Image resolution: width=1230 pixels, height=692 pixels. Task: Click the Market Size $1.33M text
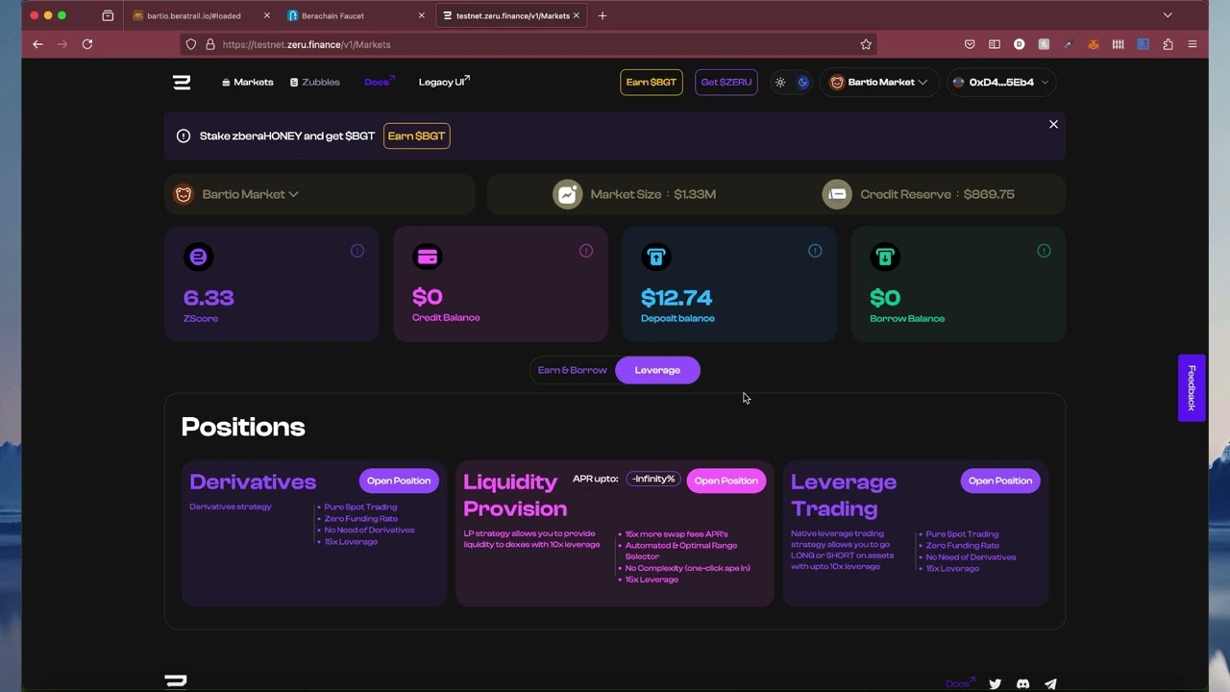click(653, 194)
